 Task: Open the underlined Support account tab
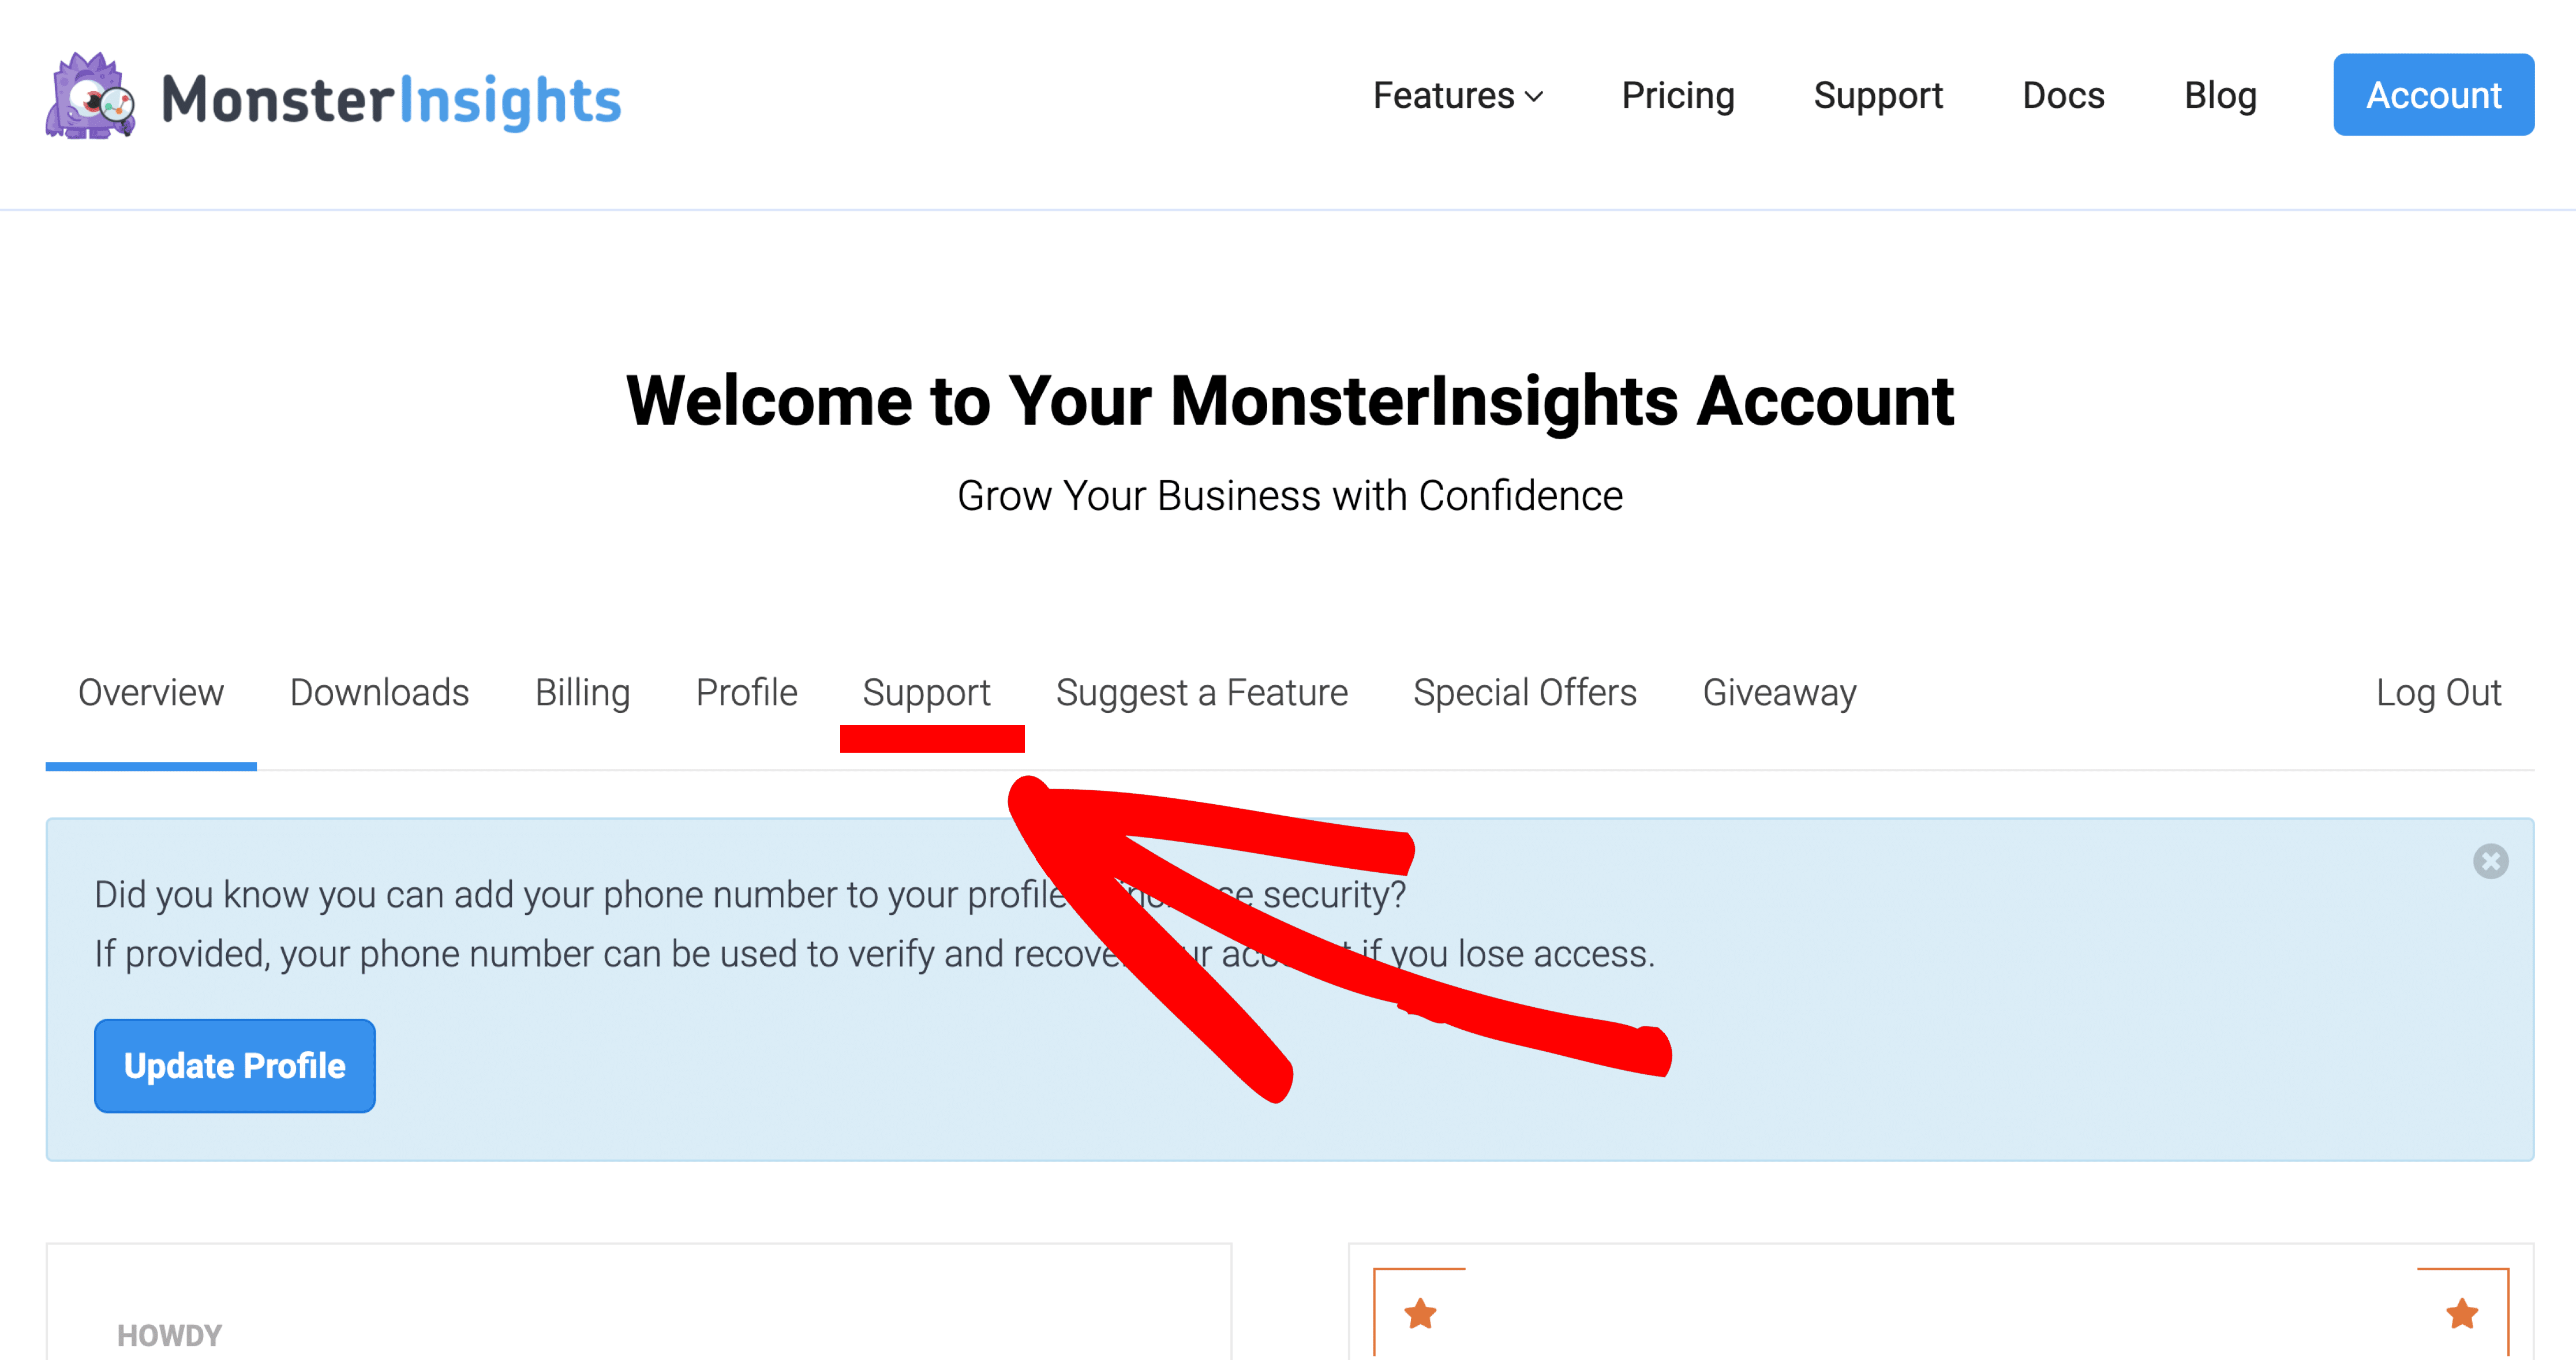926,693
